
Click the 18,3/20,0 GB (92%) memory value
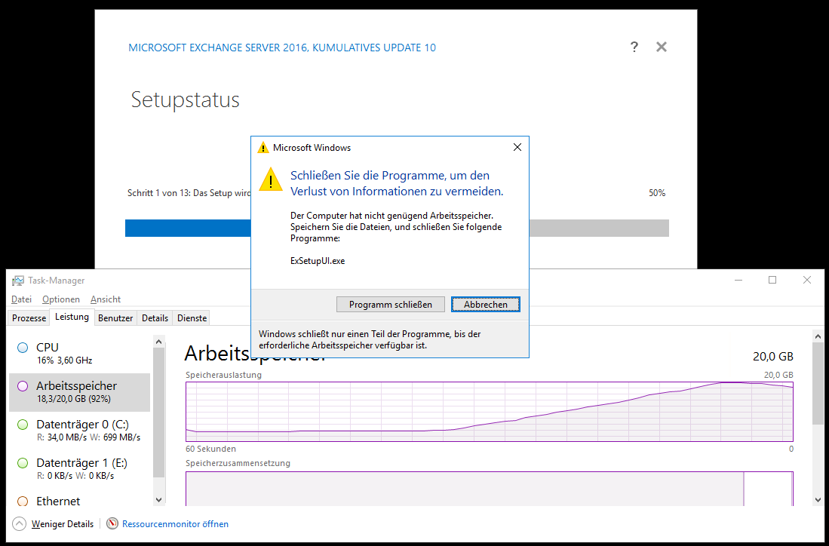(73, 399)
